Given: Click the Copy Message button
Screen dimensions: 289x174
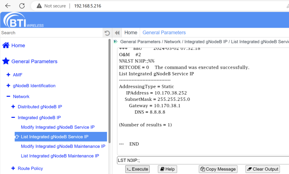Looking at the screenshot, I should tap(217, 169).
